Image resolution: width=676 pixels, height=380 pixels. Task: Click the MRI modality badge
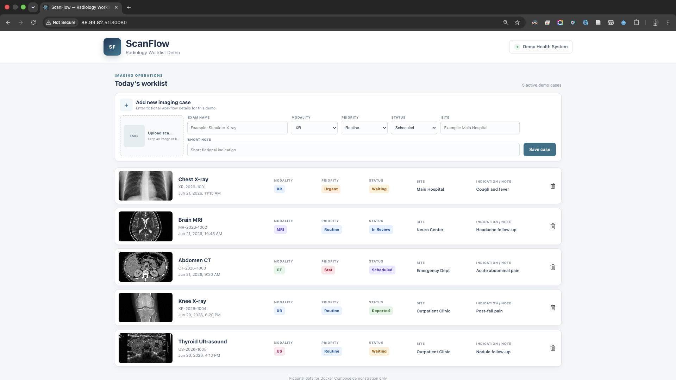point(280,229)
